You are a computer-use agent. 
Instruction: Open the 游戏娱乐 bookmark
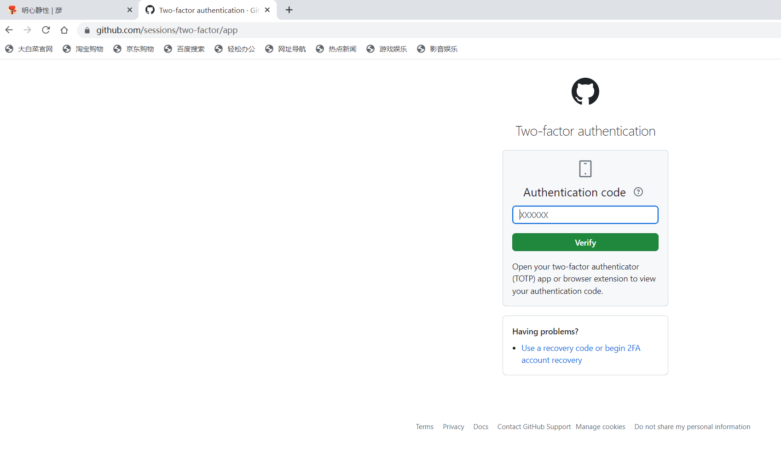coord(387,49)
